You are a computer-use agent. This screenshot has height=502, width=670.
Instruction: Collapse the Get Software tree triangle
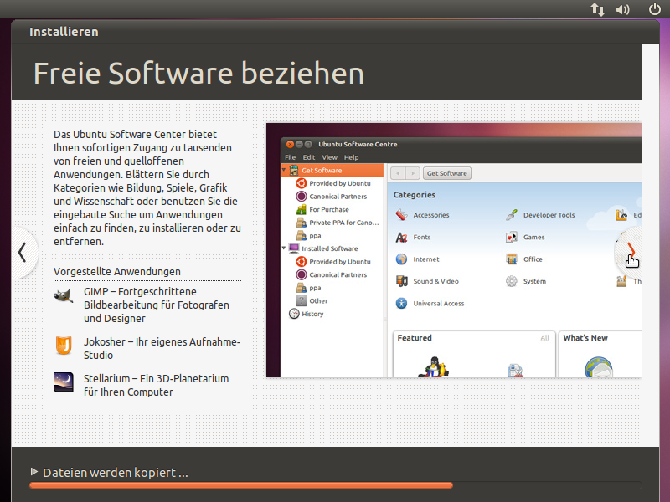tap(283, 170)
